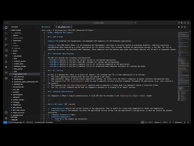Open the Cloud Code view at the activity bar bottom
Screen dimensions: 194x146
6,78
